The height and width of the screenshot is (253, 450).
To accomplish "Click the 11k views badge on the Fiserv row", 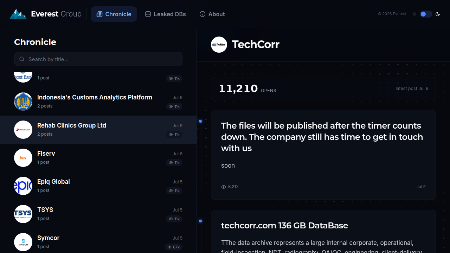I will click(x=174, y=163).
